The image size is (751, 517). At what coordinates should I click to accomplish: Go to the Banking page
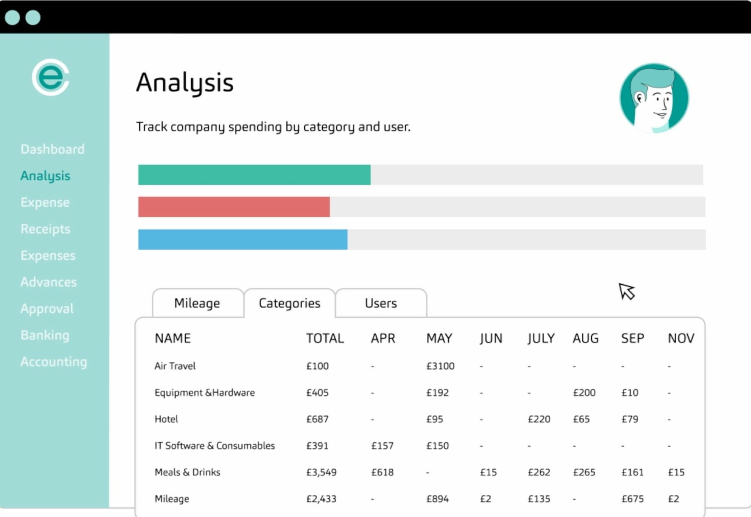tap(45, 335)
